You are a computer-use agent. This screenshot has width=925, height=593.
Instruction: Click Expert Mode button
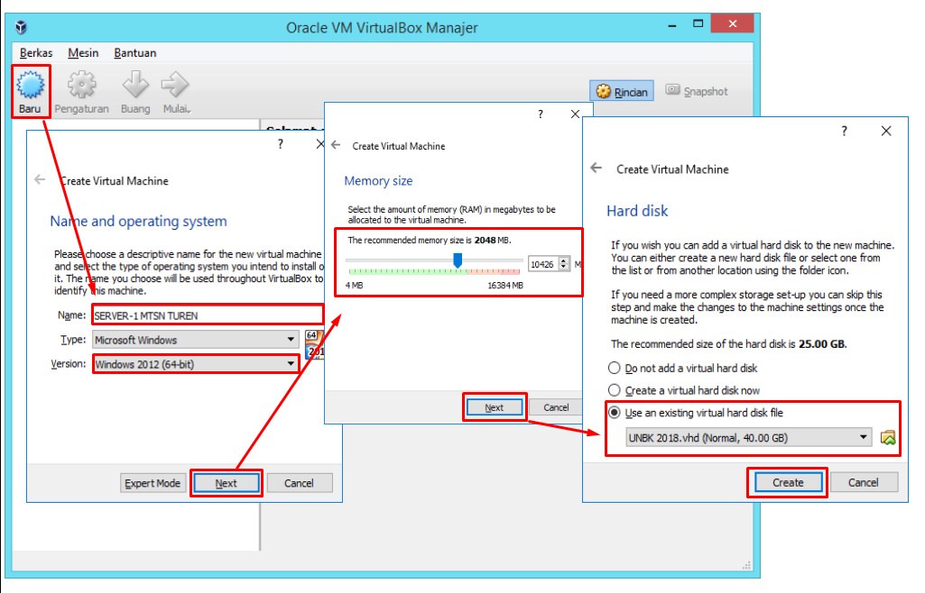click(153, 483)
